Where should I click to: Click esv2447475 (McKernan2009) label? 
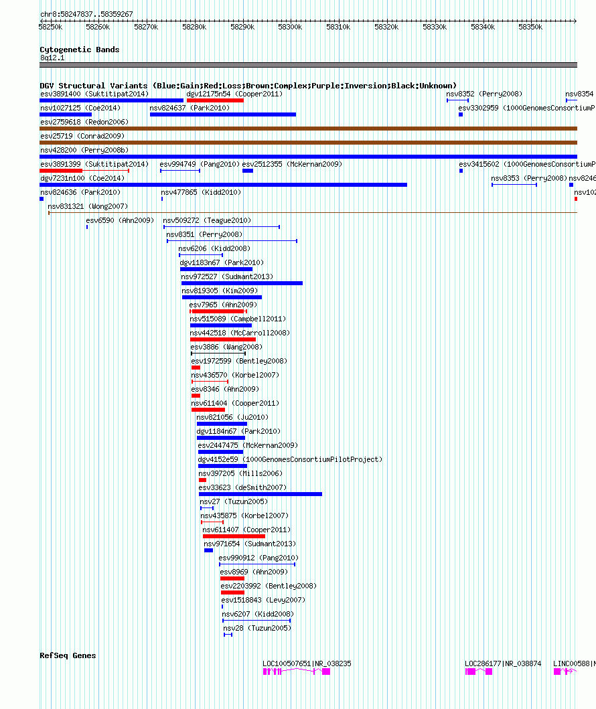(248, 445)
